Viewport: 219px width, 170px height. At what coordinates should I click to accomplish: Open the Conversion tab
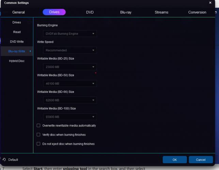tap(197, 12)
